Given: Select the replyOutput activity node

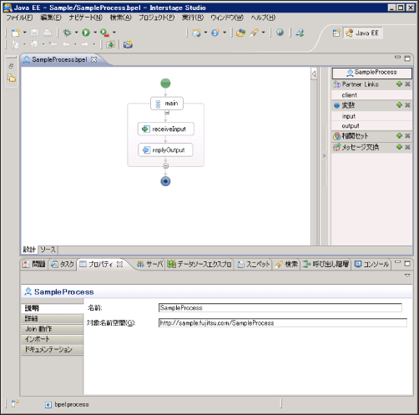Looking at the screenshot, I should pyautogui.click(x=165, y=150).
